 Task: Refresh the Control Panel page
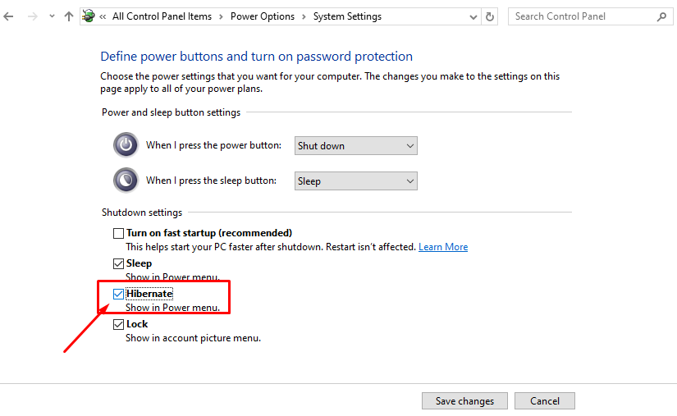491,16
